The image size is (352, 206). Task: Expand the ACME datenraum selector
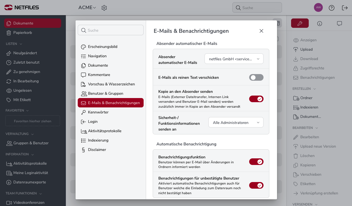[87, 7]
